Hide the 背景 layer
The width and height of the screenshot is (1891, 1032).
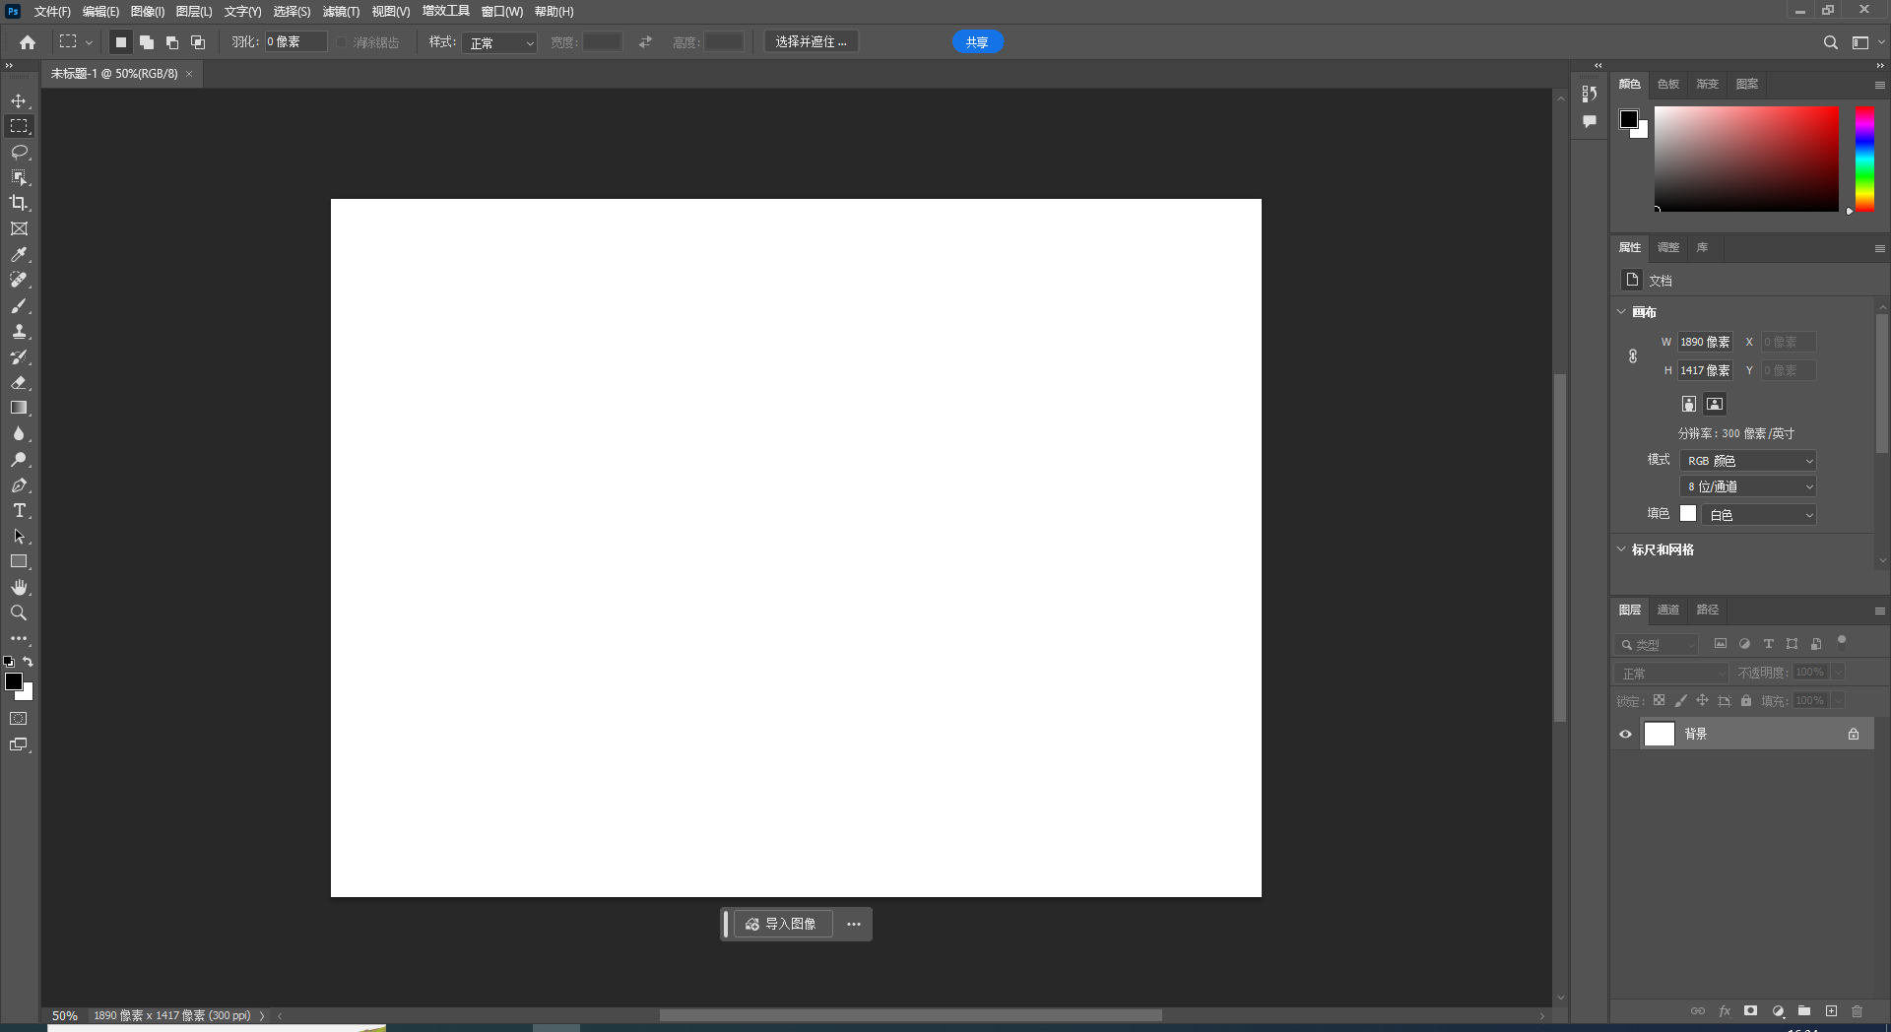(1625, 734)
